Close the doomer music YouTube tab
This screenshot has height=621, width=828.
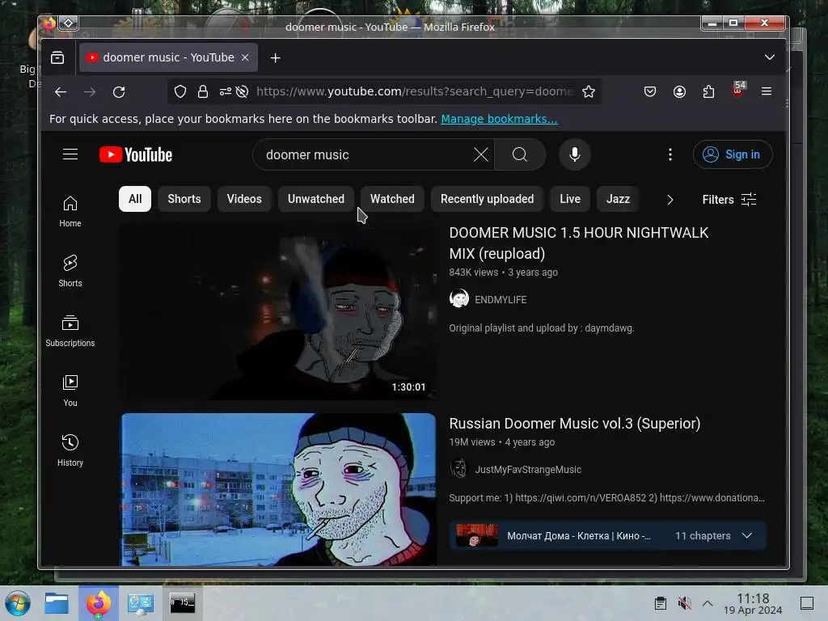click(245, 57)
